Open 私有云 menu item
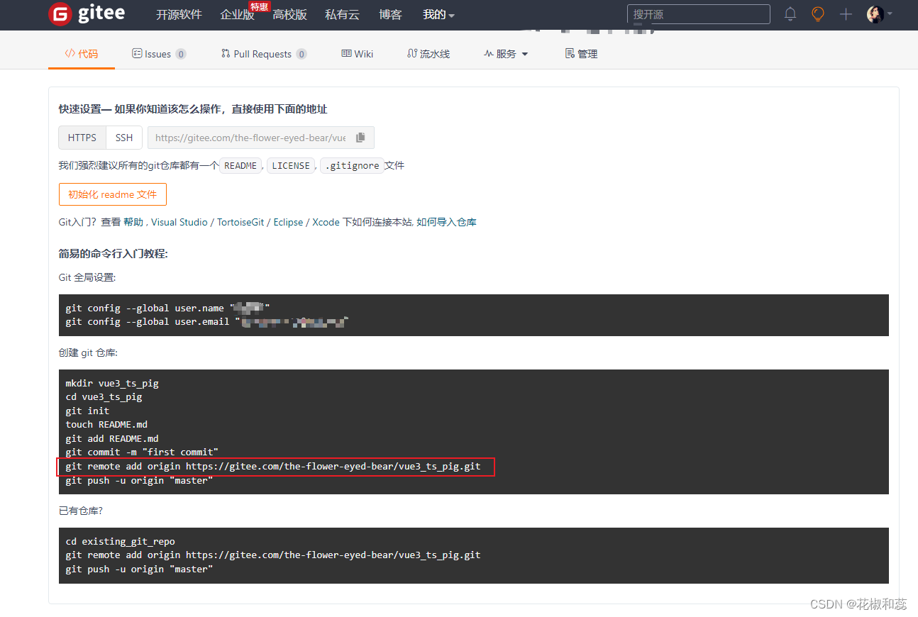Screen dimensions: 918x617 coord(342,15)
